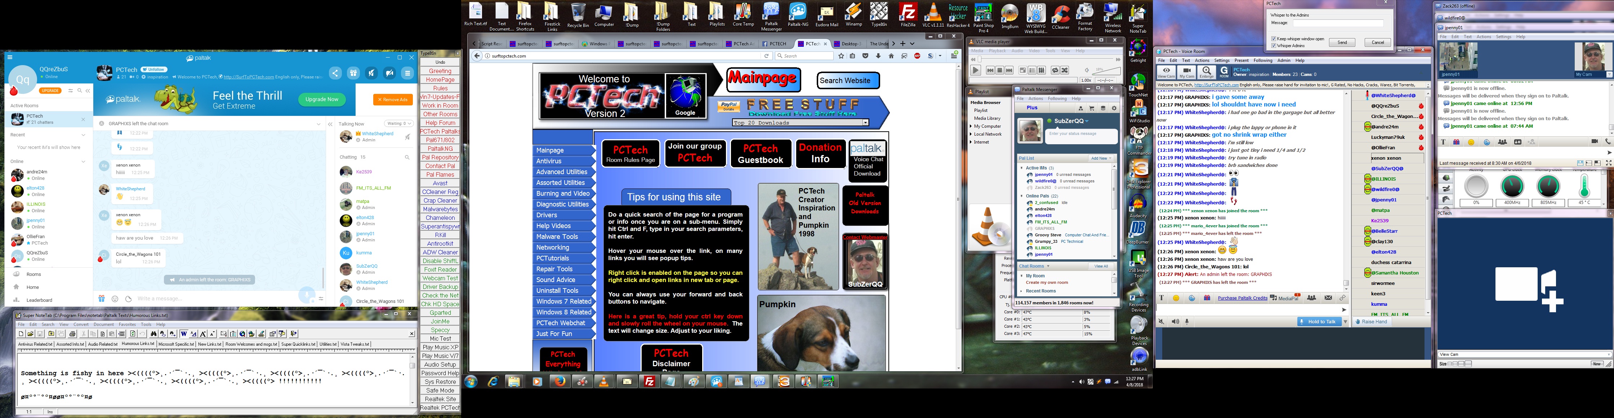Click the VLC play button

[x=976, y=71]
